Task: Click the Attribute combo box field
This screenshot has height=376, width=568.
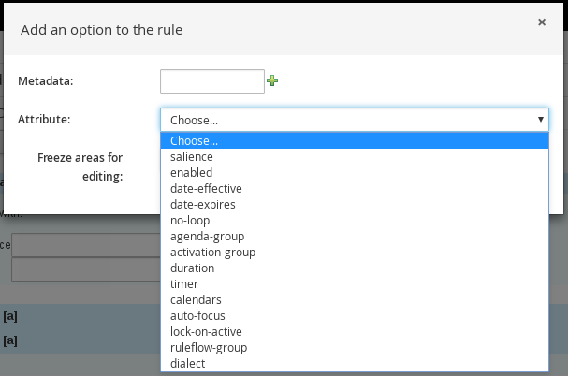Action: pyautogui.click(x=346, y=120)
